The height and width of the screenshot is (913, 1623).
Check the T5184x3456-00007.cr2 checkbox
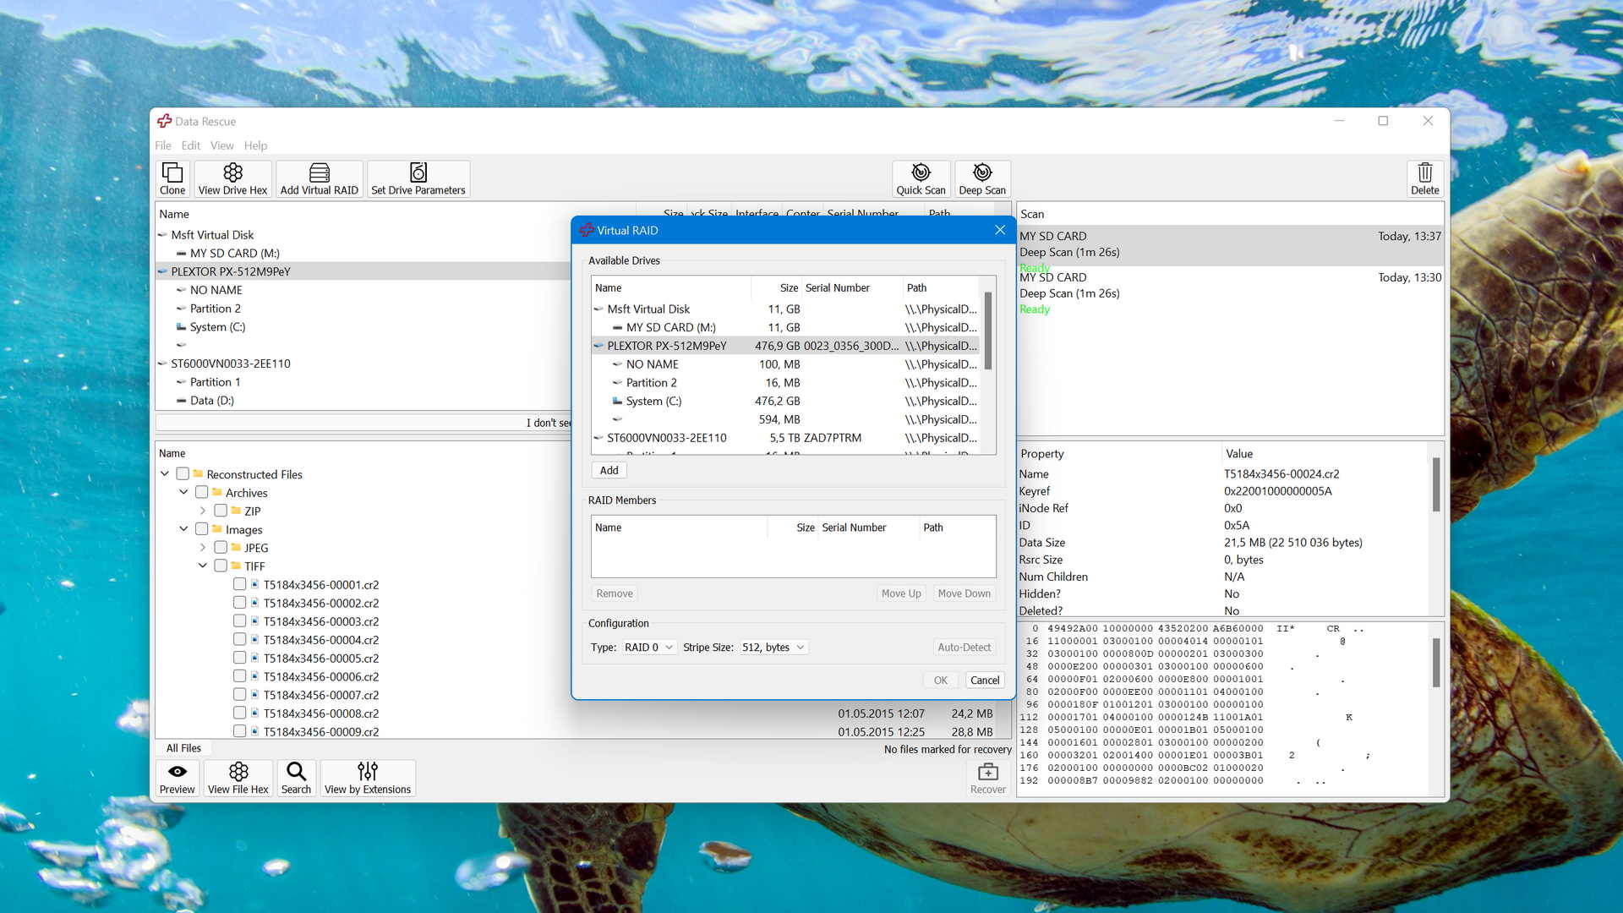coord(239,695)
